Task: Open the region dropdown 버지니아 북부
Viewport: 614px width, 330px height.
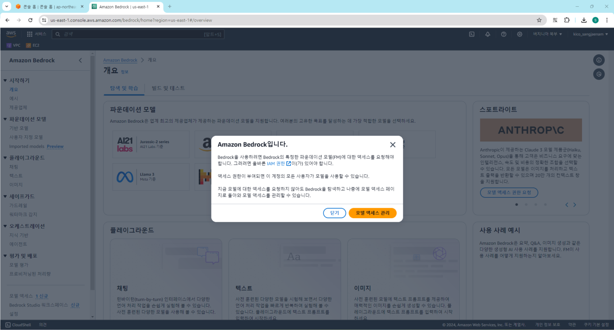Action: [x=547, y=34]
